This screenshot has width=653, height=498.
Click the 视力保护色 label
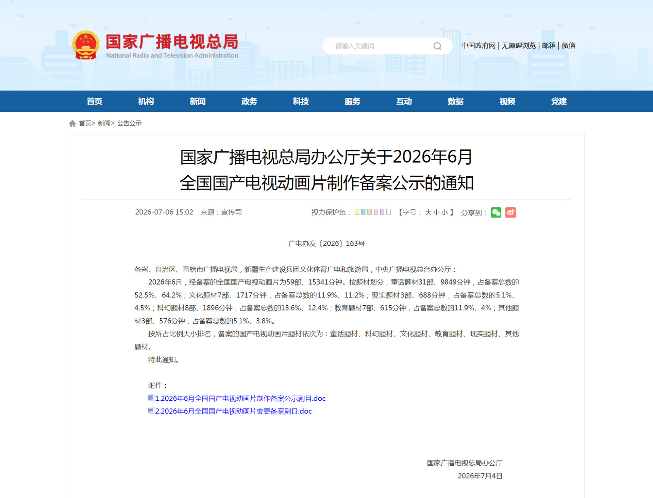329,212
